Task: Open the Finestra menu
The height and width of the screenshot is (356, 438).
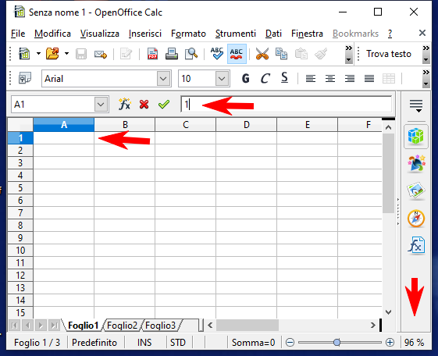Action: coord(307,34)
